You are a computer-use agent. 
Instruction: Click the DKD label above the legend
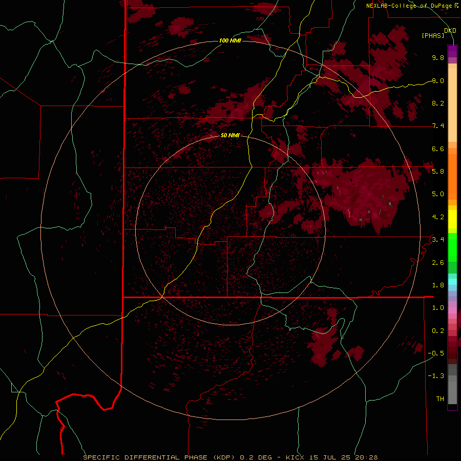(450, 31)
